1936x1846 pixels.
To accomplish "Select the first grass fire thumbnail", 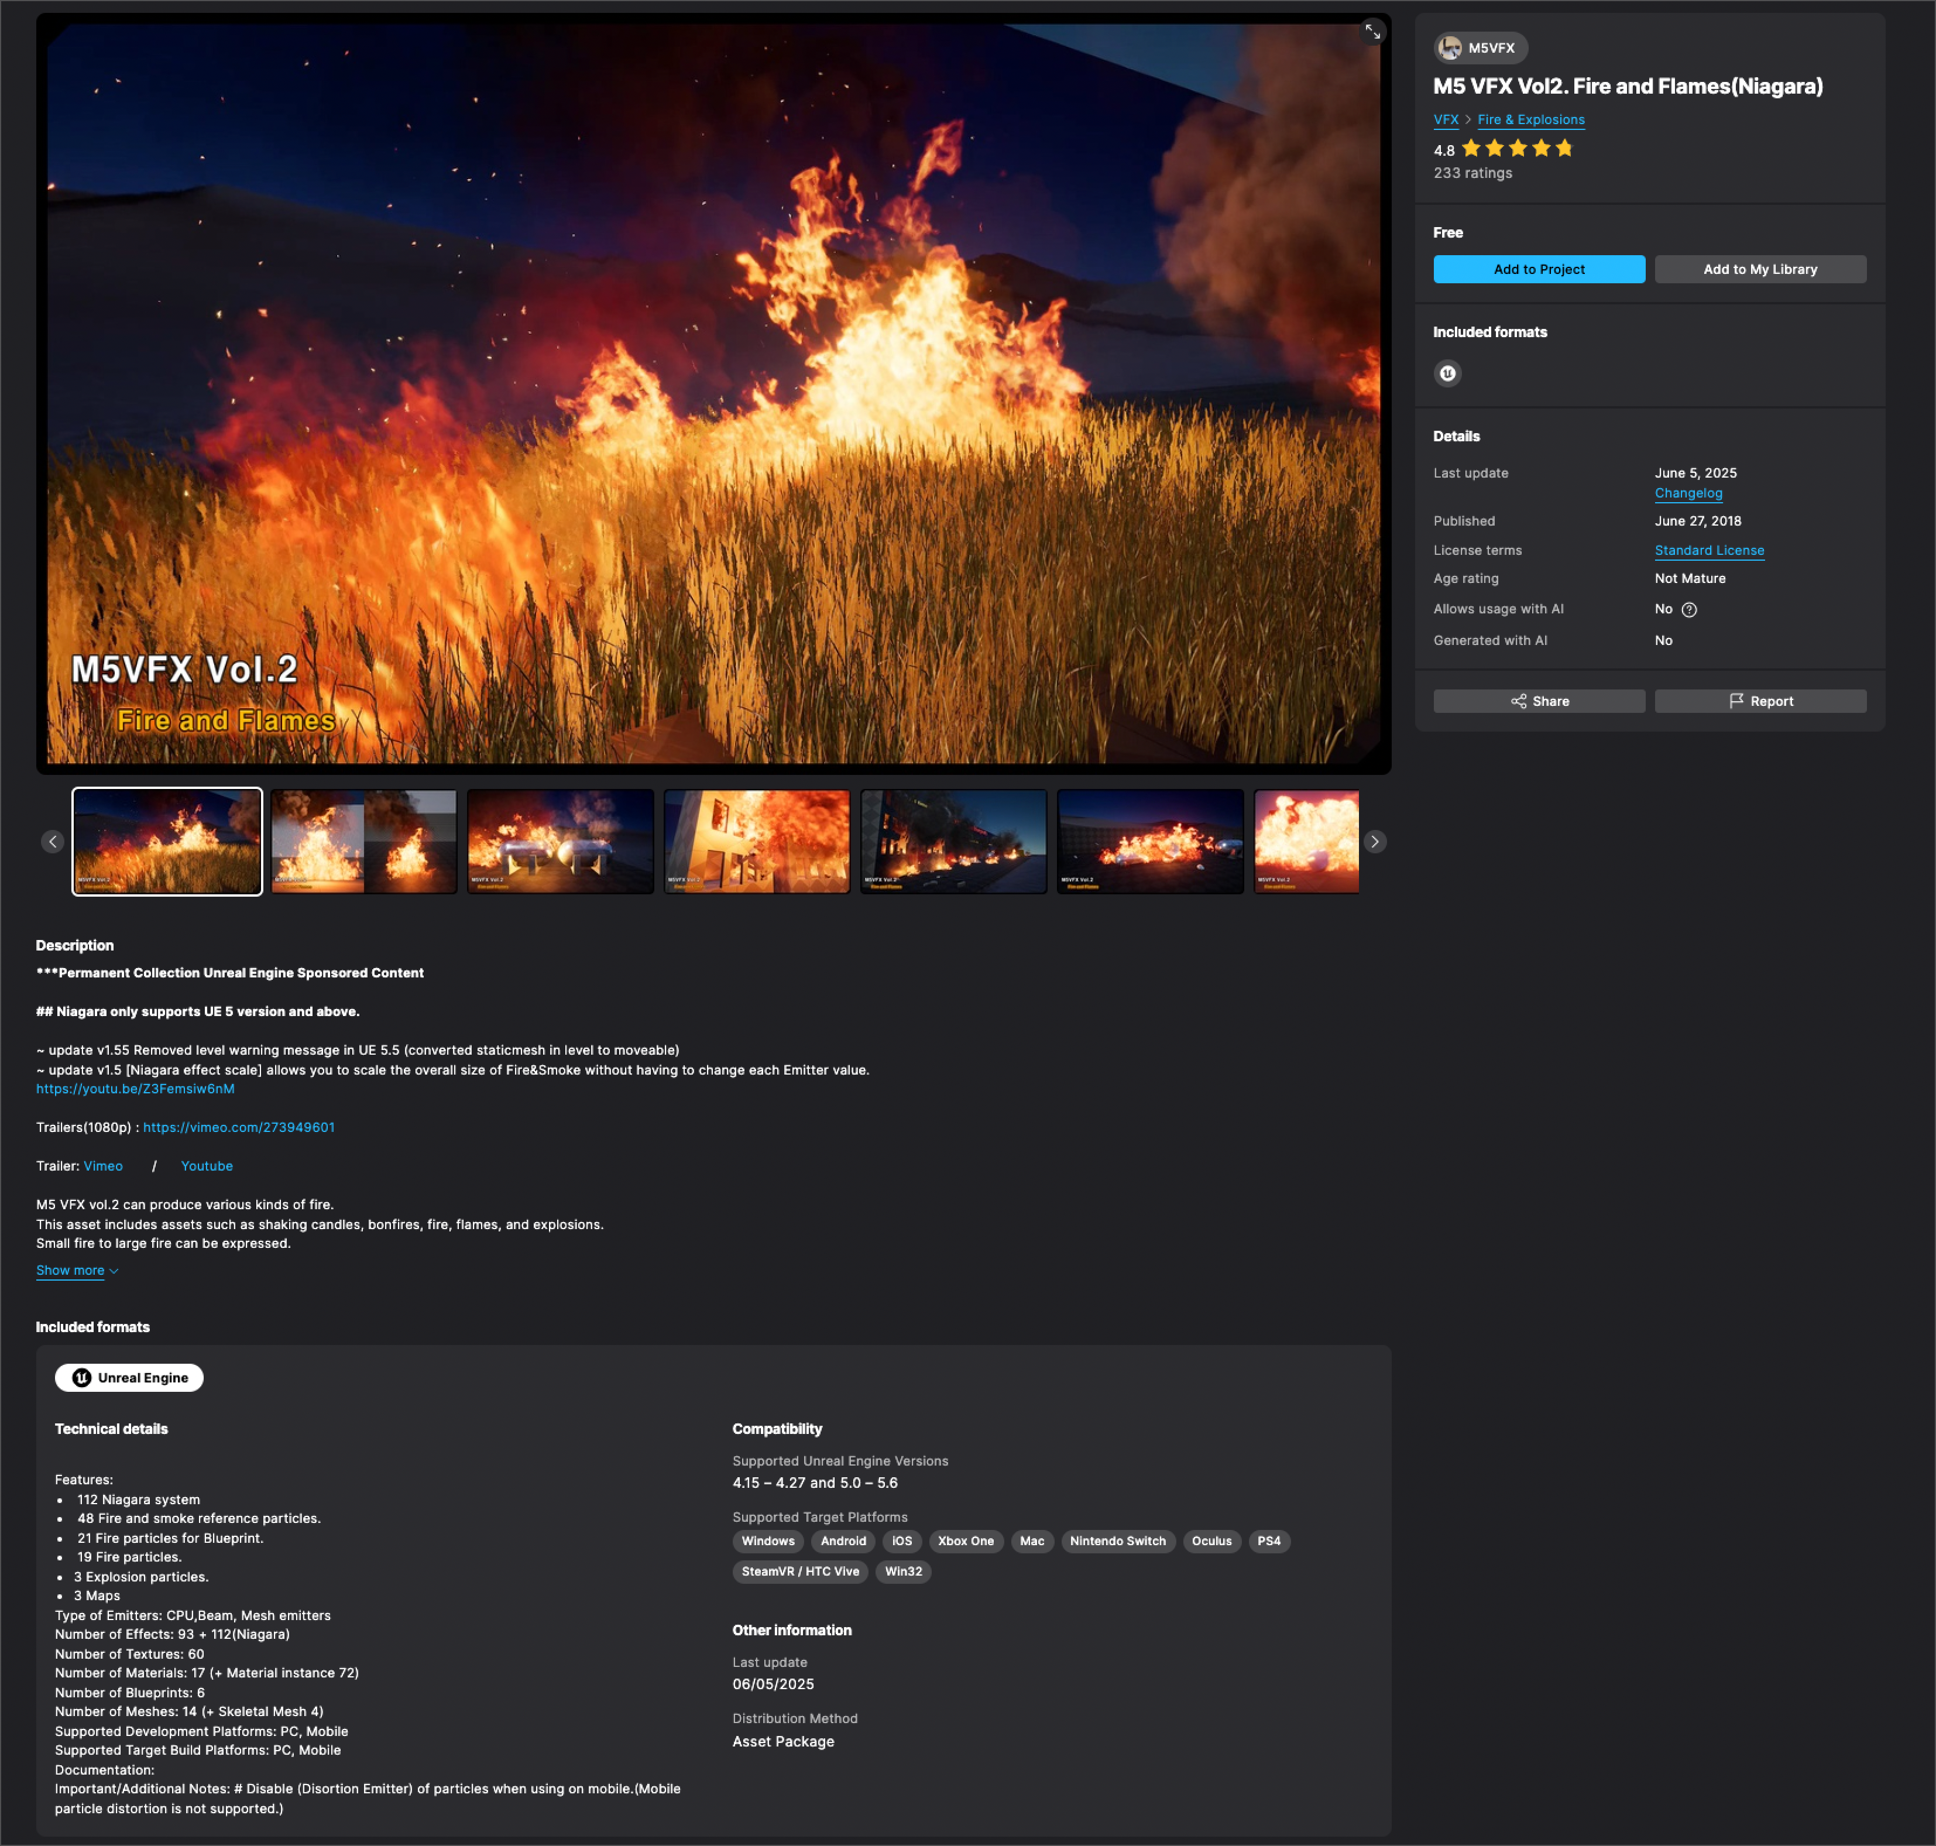I will 167,841.
